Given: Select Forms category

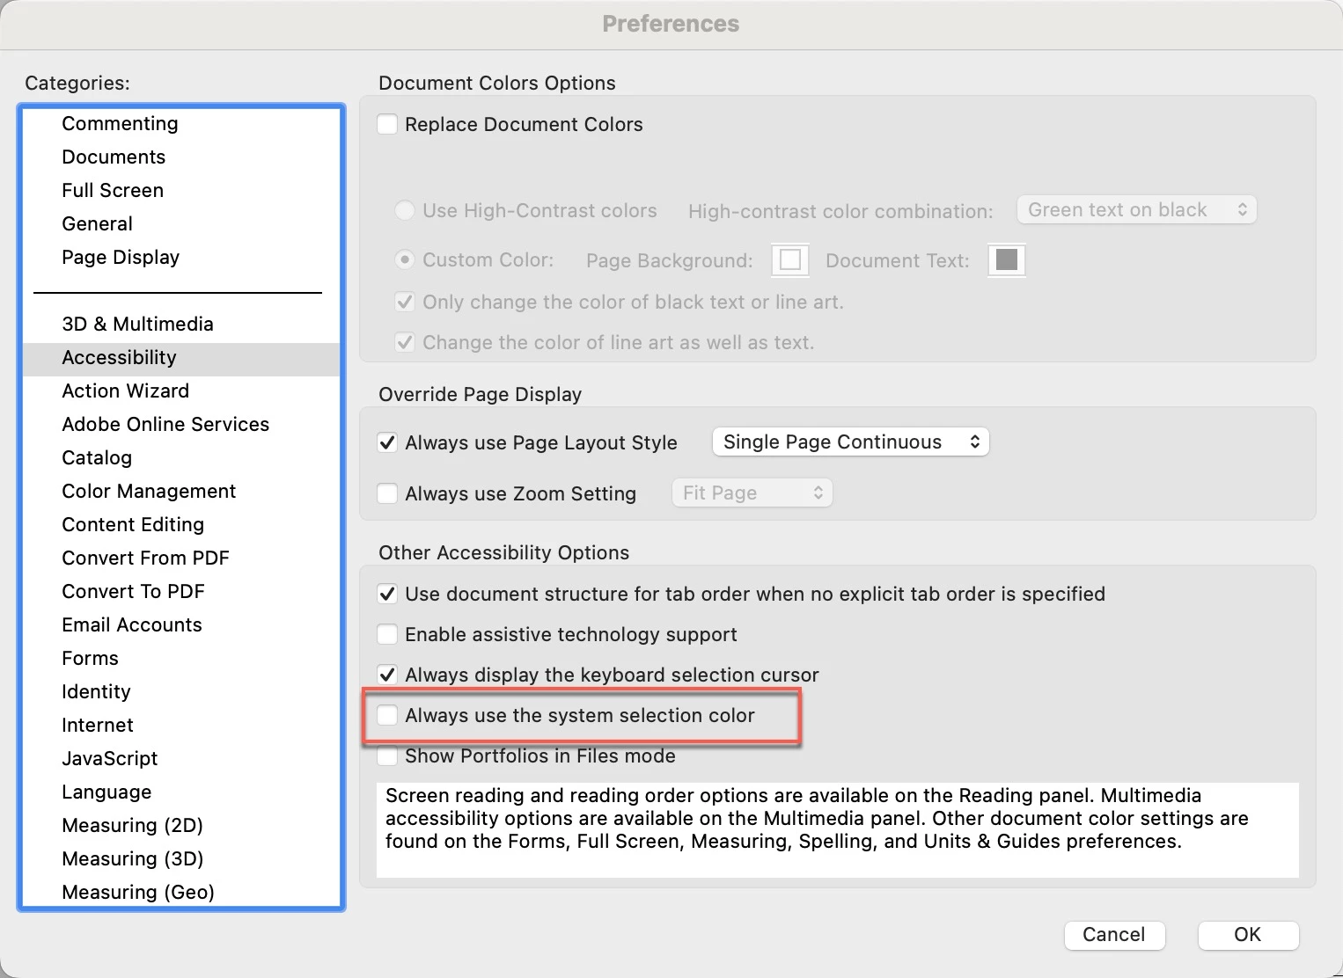Looking at the screenshot, I should (181, 658).
